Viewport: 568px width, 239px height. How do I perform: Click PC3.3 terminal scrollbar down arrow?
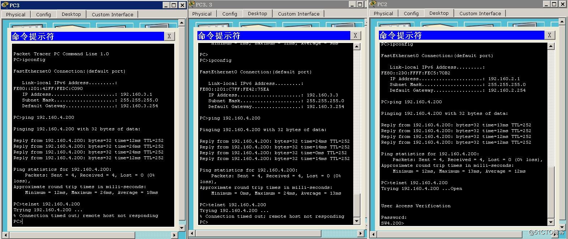[x=357, y=221]
